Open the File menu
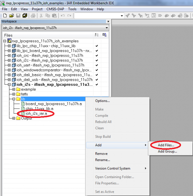The height and width of the screenshot is (196, 193). tap(5, 9)
